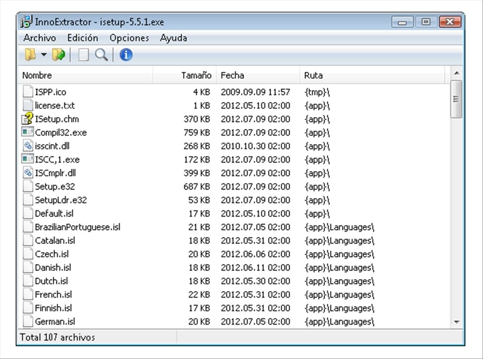Click the open installer folder icon
Image resolution: width=483 pixels, height=359 pixels.
pyautogui.click(x=30, y=55)
